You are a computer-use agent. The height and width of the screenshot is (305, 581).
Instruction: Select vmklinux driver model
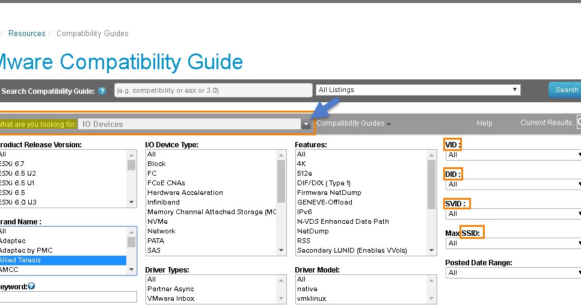coord(312,299)
